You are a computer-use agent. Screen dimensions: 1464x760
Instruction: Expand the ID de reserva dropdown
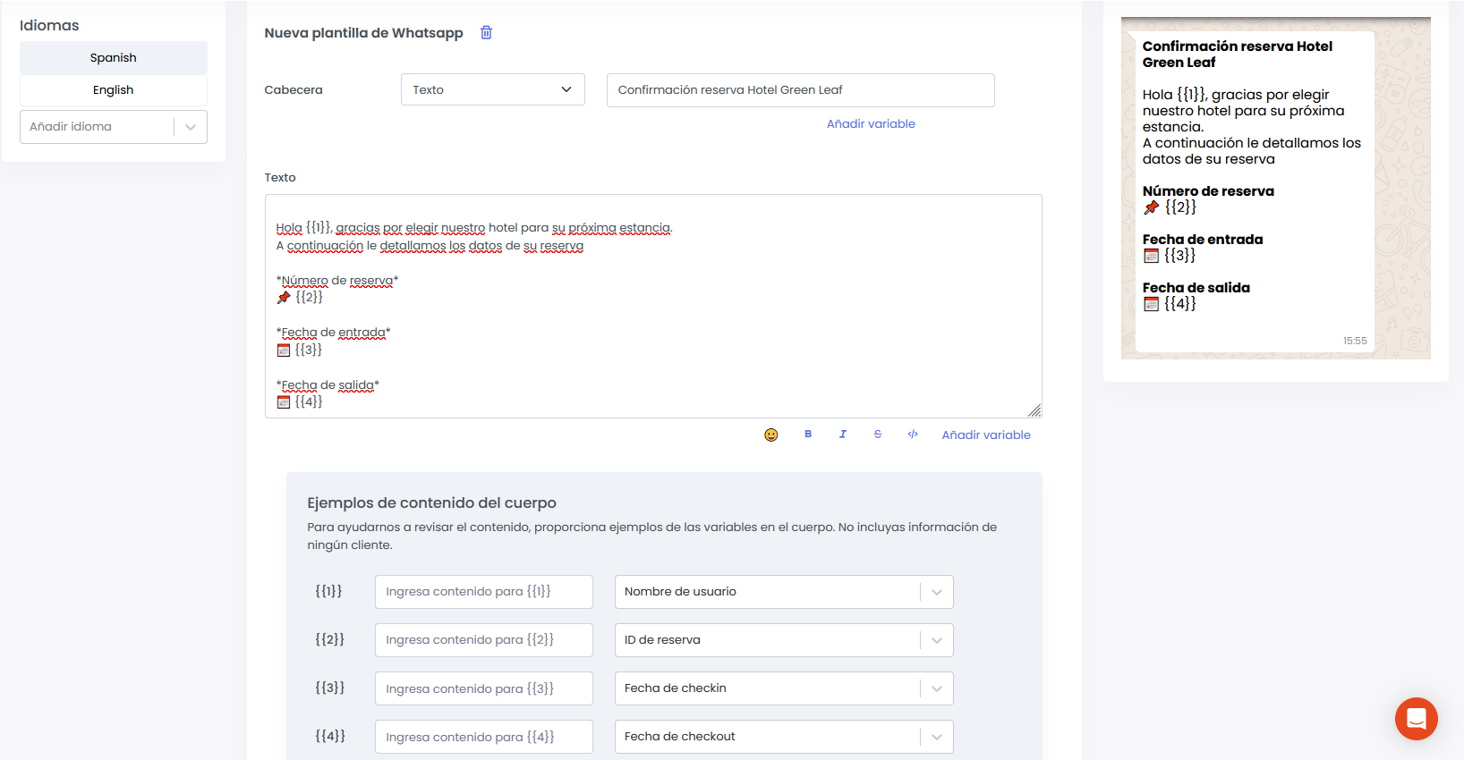tap(784, 640)
